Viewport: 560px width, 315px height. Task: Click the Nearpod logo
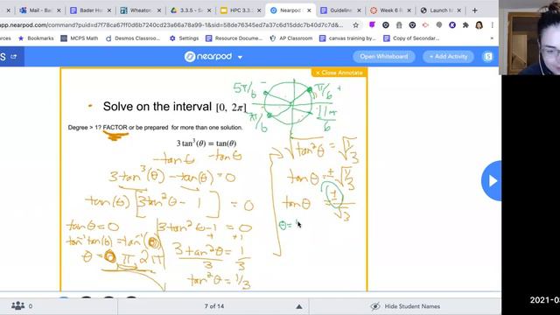click(x=208, y=56)
